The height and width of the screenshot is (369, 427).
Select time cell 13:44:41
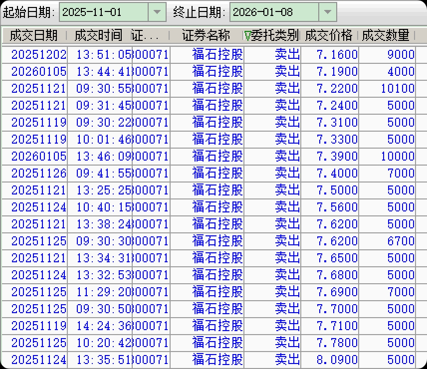pos(100,72)
